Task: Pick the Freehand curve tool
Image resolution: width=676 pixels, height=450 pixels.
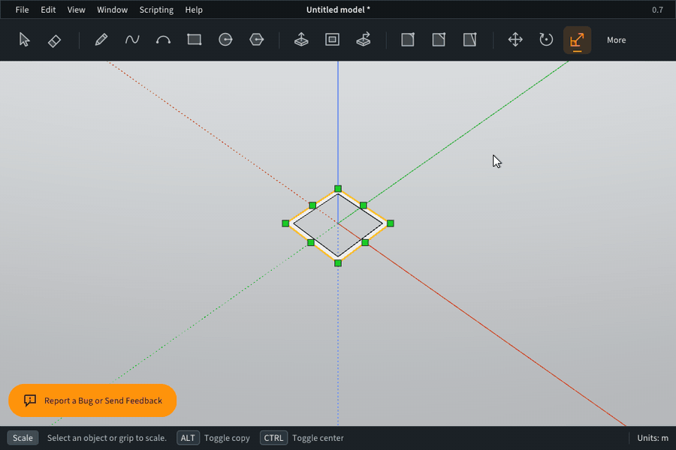Action: click(x=132, y=40)
